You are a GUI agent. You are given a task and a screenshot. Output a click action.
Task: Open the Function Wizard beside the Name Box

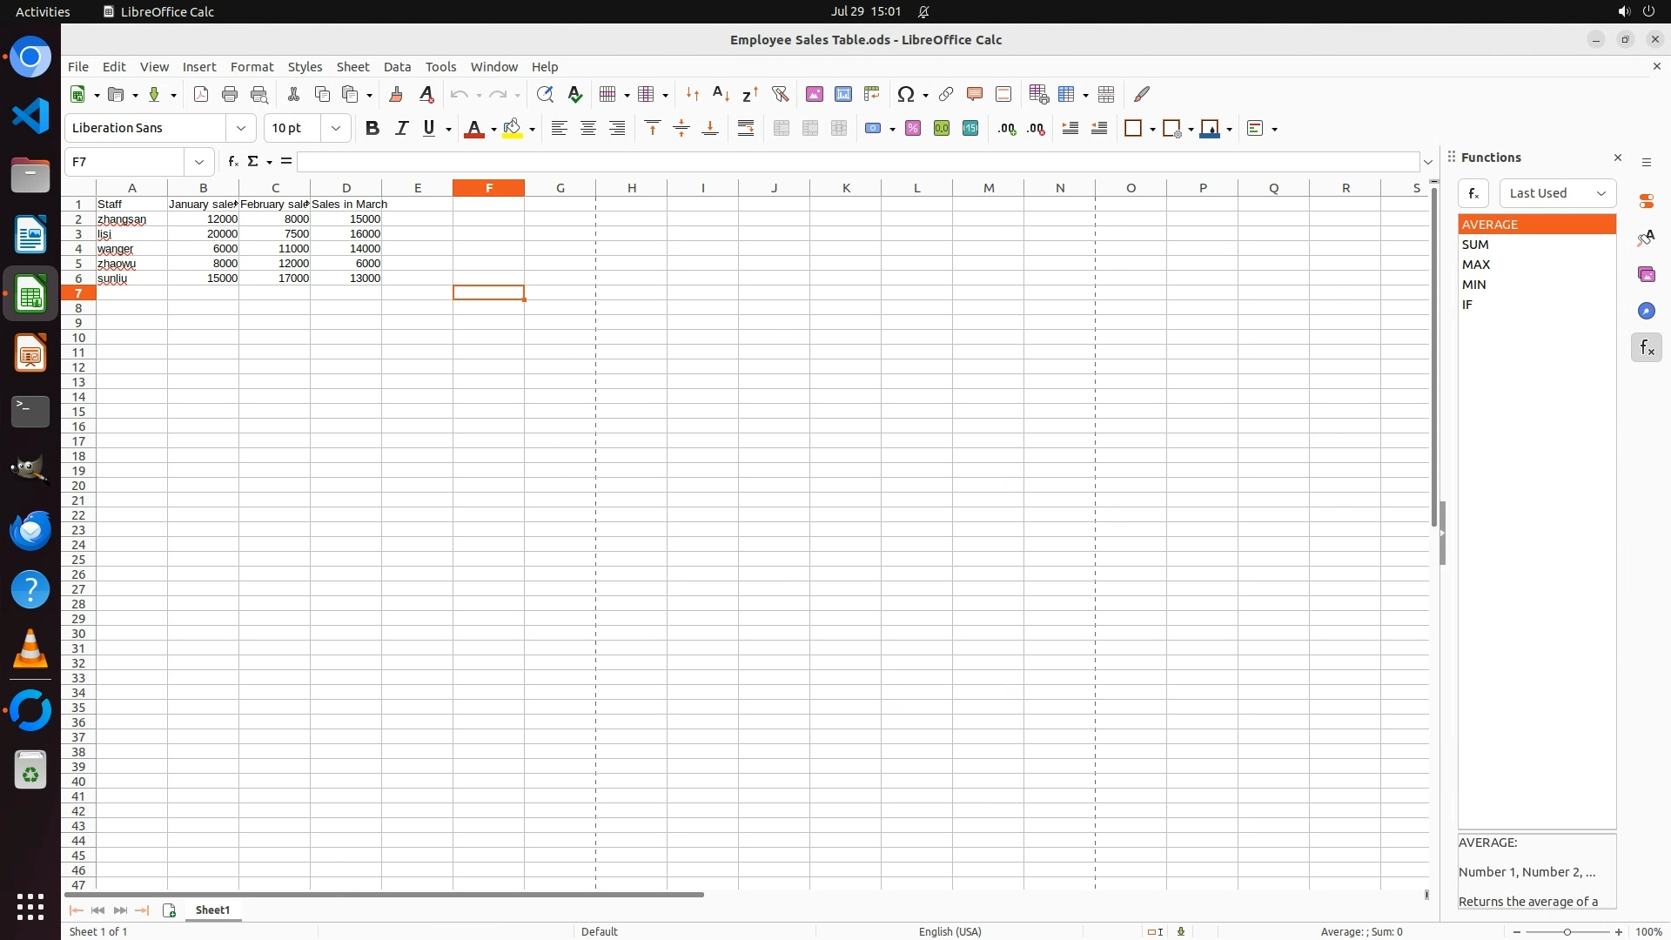tap(232, 162)
